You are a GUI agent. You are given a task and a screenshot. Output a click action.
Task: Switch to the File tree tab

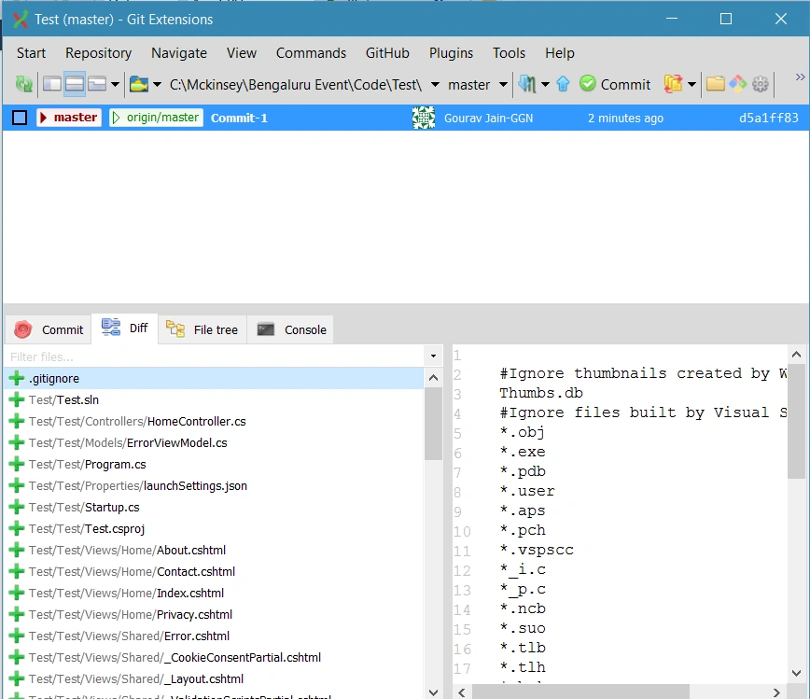[x=202, y=329]
